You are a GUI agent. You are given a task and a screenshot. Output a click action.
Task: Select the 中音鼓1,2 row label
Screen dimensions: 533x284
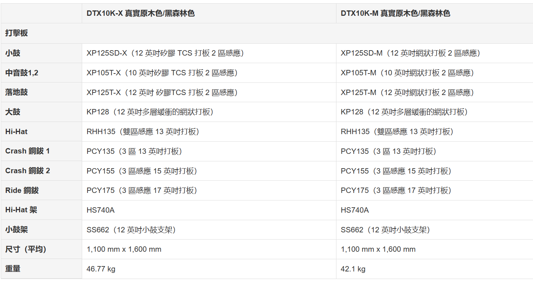pos(22,73)
